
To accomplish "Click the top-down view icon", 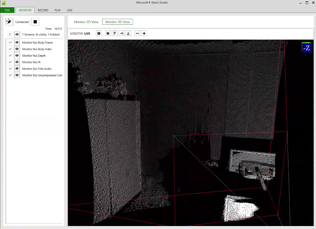I will (128, 33).
